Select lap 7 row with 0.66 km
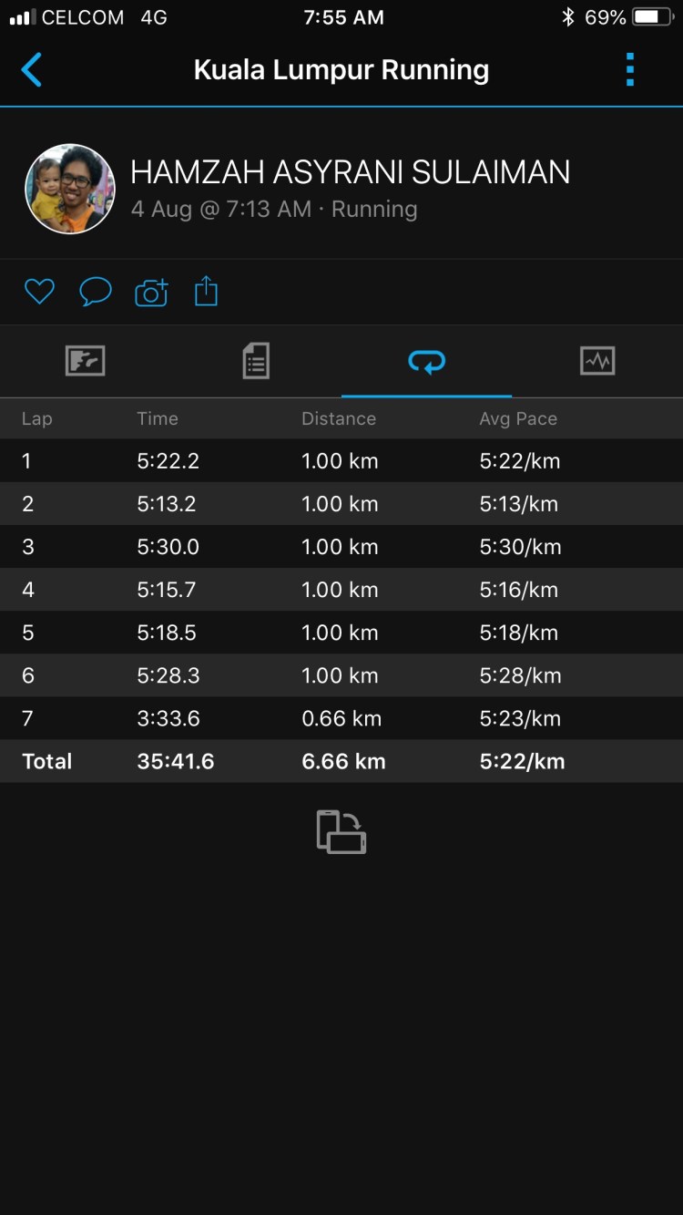Screen dimensions: 683x1215 pyautogui.click(x=341, y=718)
